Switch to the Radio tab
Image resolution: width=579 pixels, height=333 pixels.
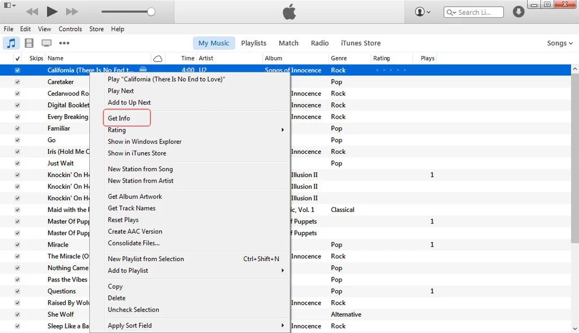[319, 42]
